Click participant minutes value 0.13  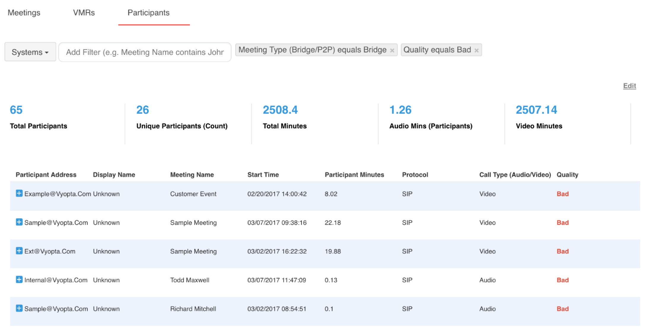[x=331, y=280]
